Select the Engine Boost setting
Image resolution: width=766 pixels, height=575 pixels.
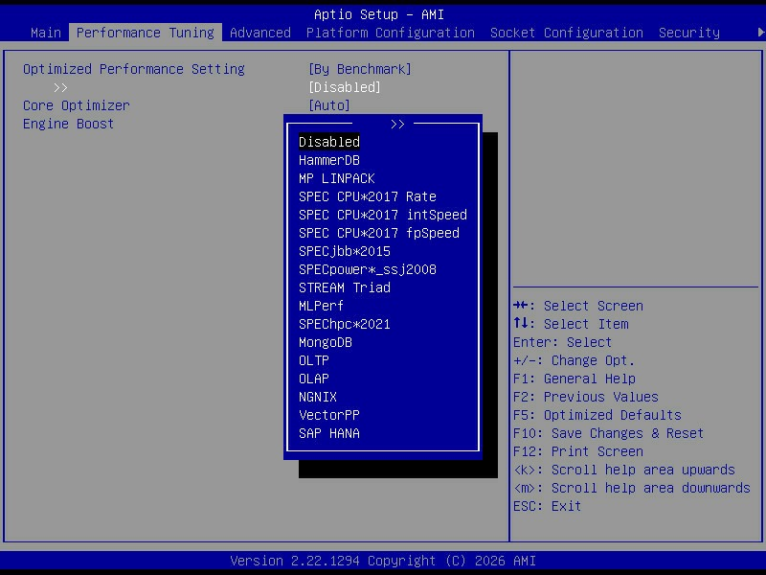[68, 124]
